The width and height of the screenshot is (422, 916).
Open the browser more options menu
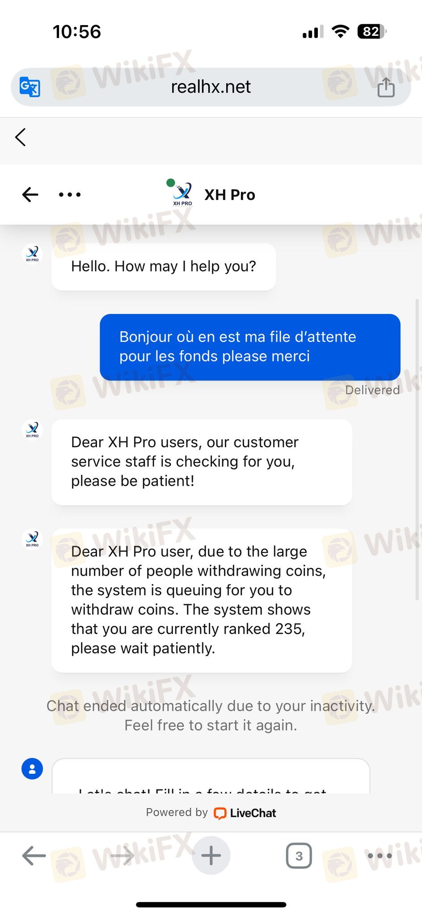click(380, 856)
